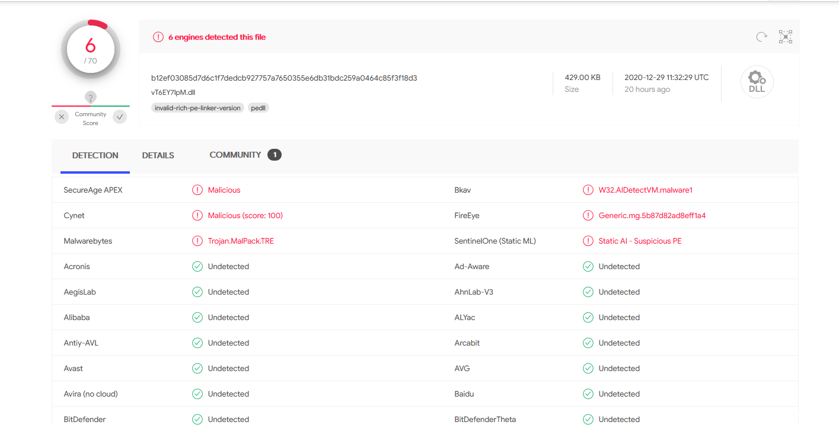The height and width of the screenshot is (425, 839).
Task: Click the Trojan.MalPack.TRE detection result
Action: click(x=241, y=241)
